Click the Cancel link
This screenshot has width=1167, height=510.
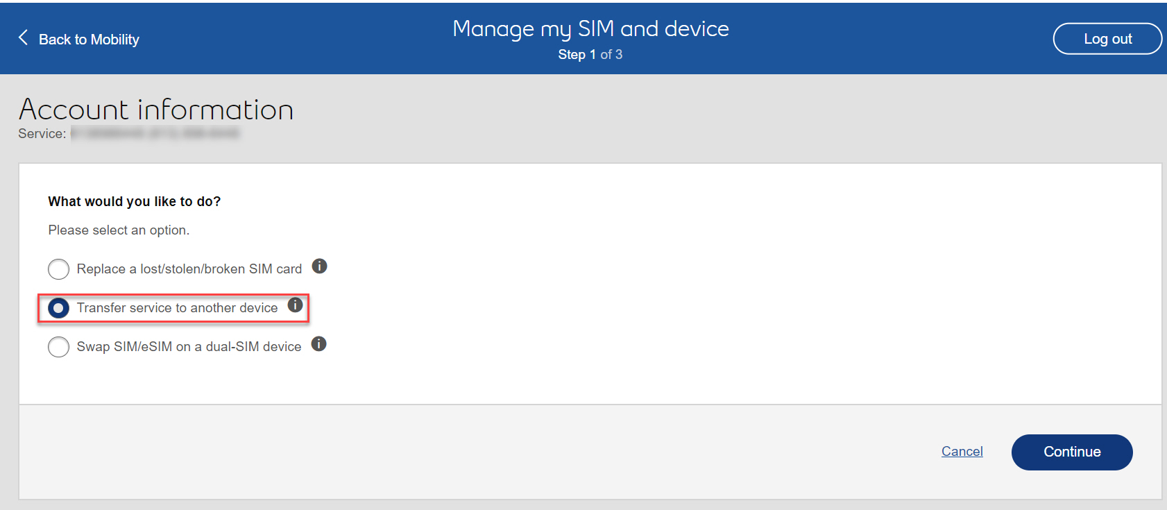click(962, 452)
